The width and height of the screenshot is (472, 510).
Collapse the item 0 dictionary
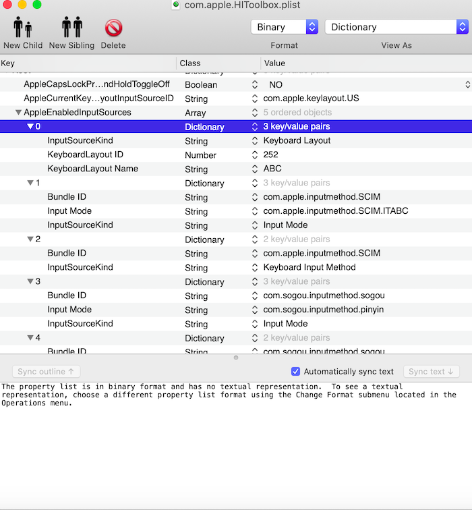coord(30,126)
